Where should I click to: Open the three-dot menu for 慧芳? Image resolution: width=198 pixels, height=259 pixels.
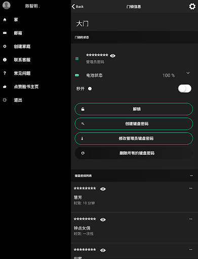[190, 188]
